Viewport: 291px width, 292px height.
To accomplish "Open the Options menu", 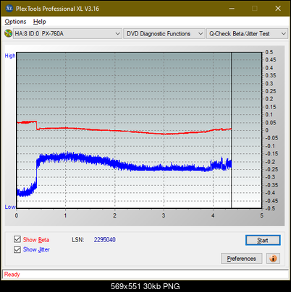I will [15, 22].
